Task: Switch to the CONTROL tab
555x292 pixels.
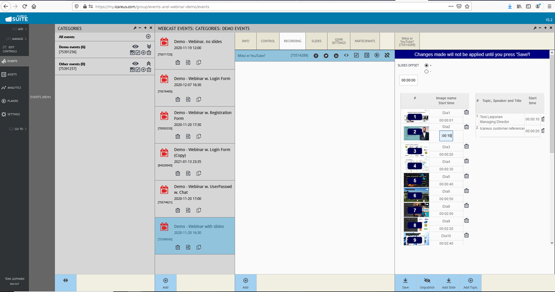Action: tap(268, 41)
